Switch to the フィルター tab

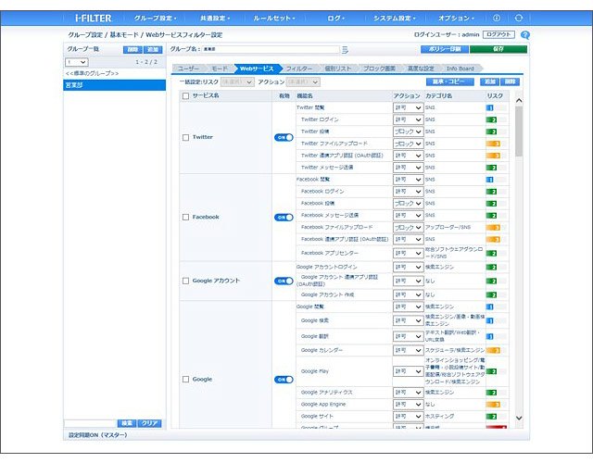click(x=298, y=69)
